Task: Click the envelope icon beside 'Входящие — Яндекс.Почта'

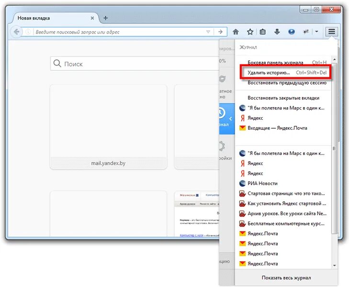Action: (242, 128)
